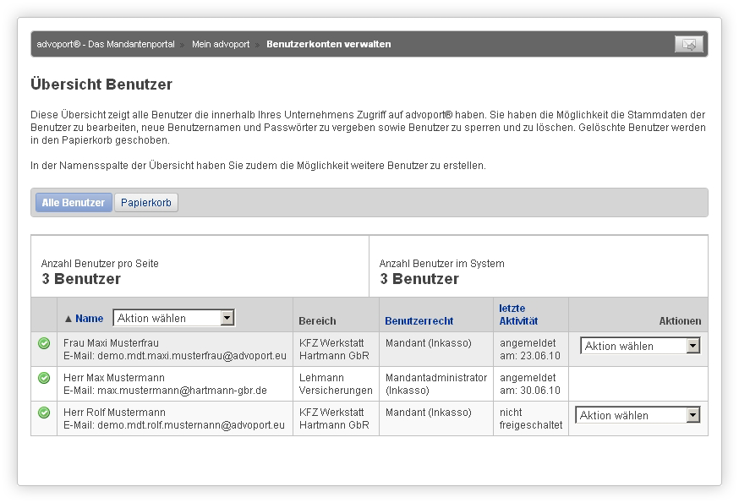Go to advoport® - Das Mandantenportal breadcrumb
This screenshot has height=503, width=739.
point(106,44)
